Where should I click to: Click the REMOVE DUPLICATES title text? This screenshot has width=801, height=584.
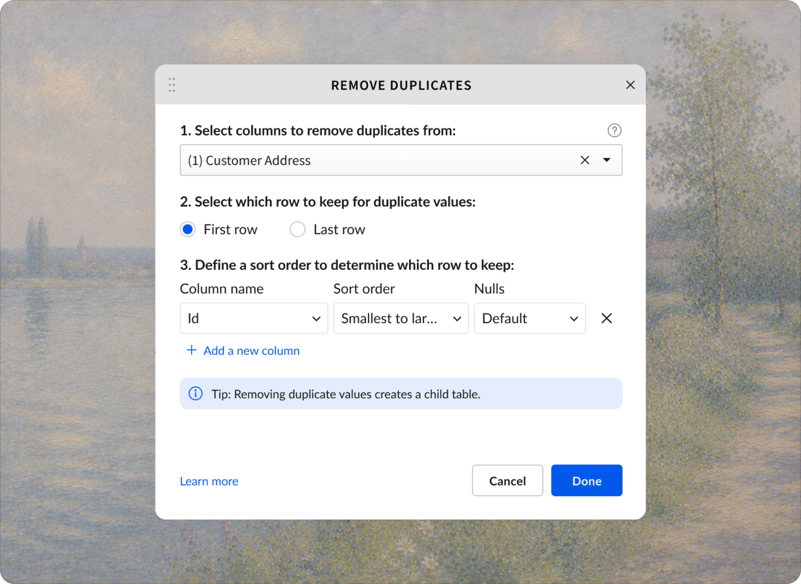401,85
